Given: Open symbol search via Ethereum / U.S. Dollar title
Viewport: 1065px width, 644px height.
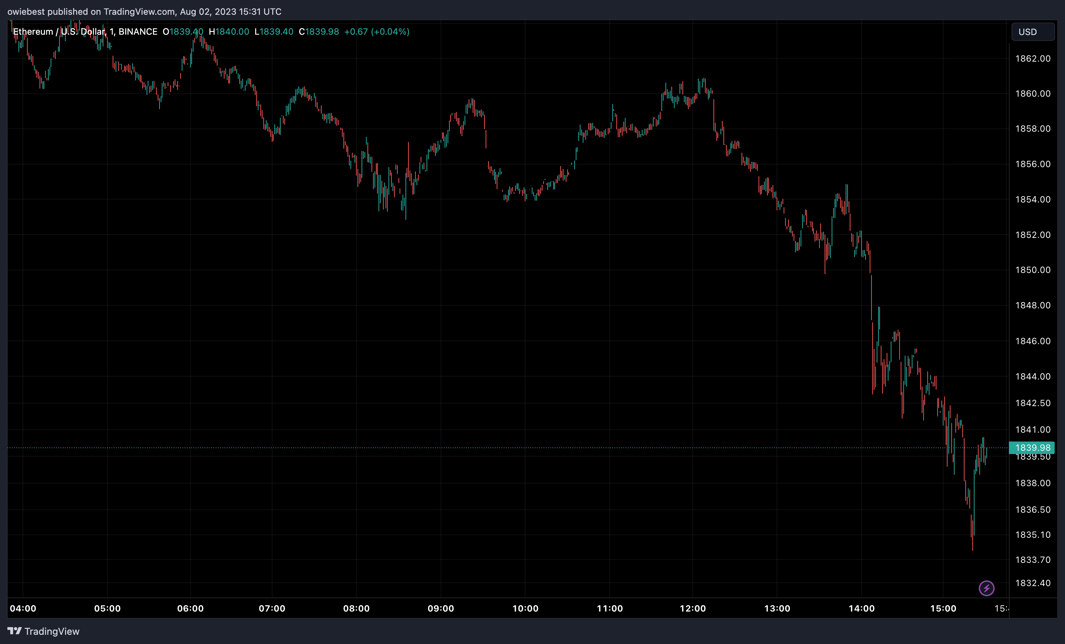Looking at the screenshot, I should (58, 31).
